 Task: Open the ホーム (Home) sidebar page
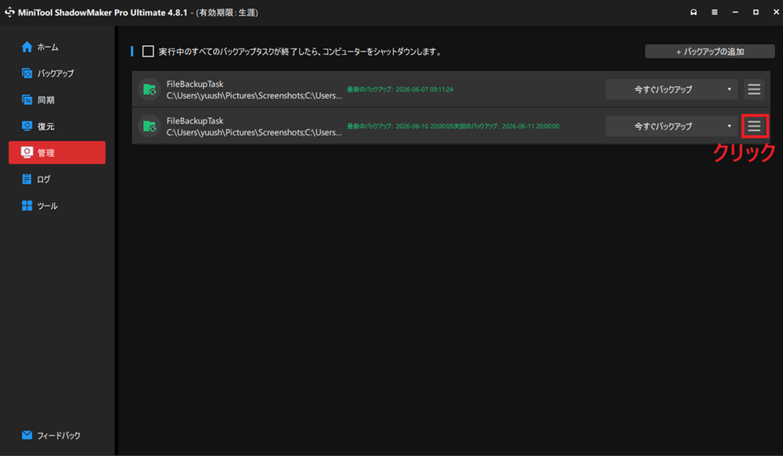57,47
